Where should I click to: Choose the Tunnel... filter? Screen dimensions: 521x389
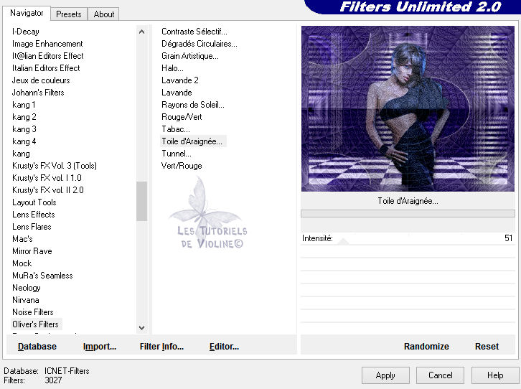point(177,154)
